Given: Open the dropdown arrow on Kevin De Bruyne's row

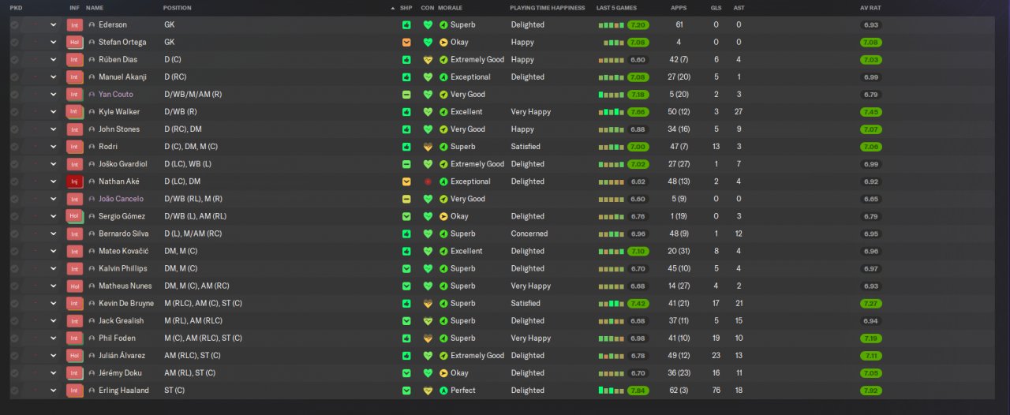Looking at the screenshot, I should pos(54,304).
